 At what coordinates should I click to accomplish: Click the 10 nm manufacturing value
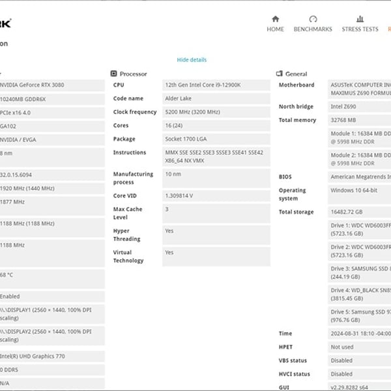[x=216, y=179]
